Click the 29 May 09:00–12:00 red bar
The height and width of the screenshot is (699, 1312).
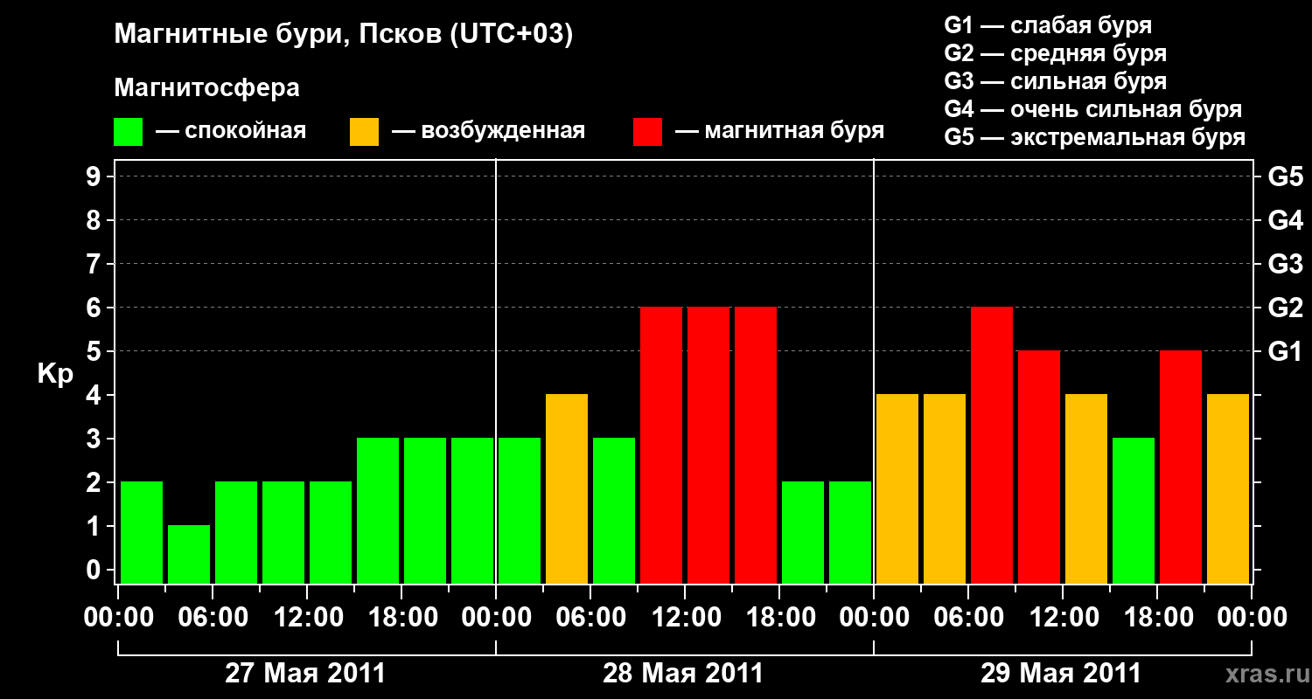tap(1039, 467)
